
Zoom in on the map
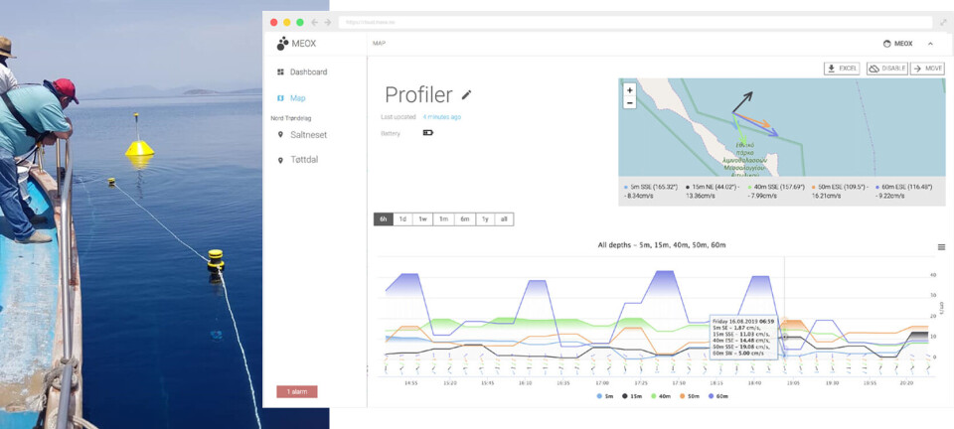click(x=629, y=89)
